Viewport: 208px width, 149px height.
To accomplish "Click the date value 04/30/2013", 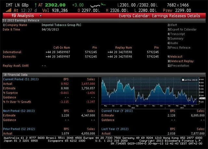I will 50,30.
